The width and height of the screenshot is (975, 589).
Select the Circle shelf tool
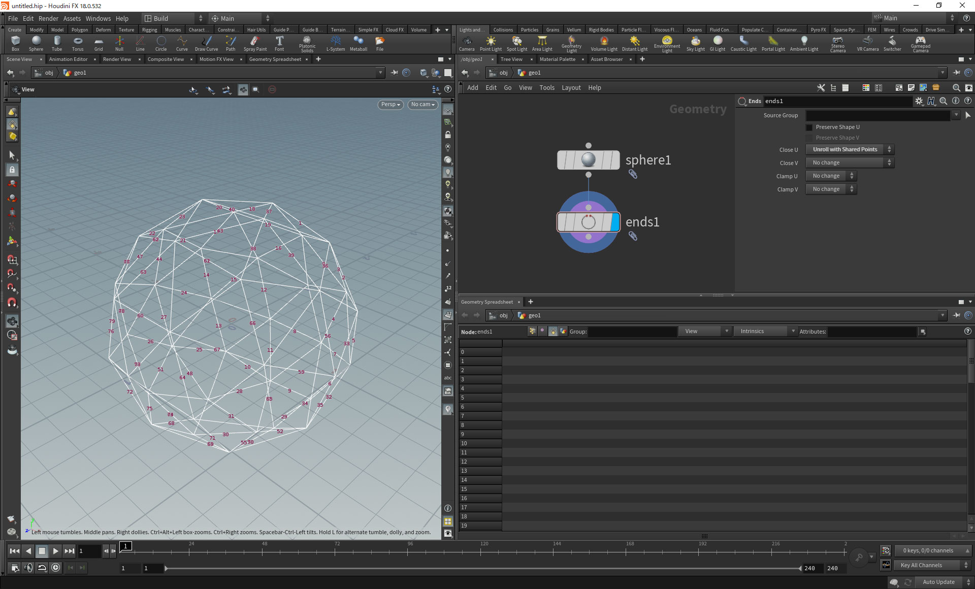[x=161, y=43]
